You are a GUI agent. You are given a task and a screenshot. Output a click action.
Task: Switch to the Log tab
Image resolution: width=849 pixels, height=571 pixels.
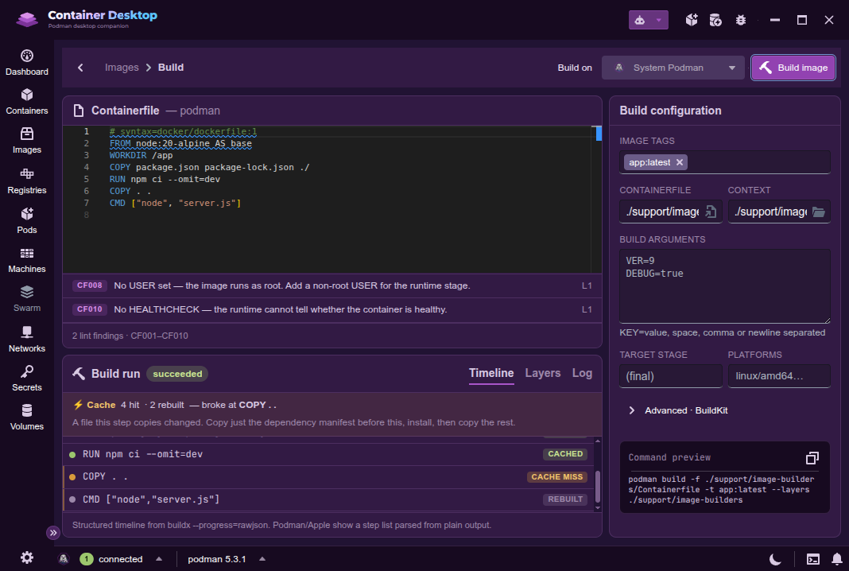[x=582, y=373]
